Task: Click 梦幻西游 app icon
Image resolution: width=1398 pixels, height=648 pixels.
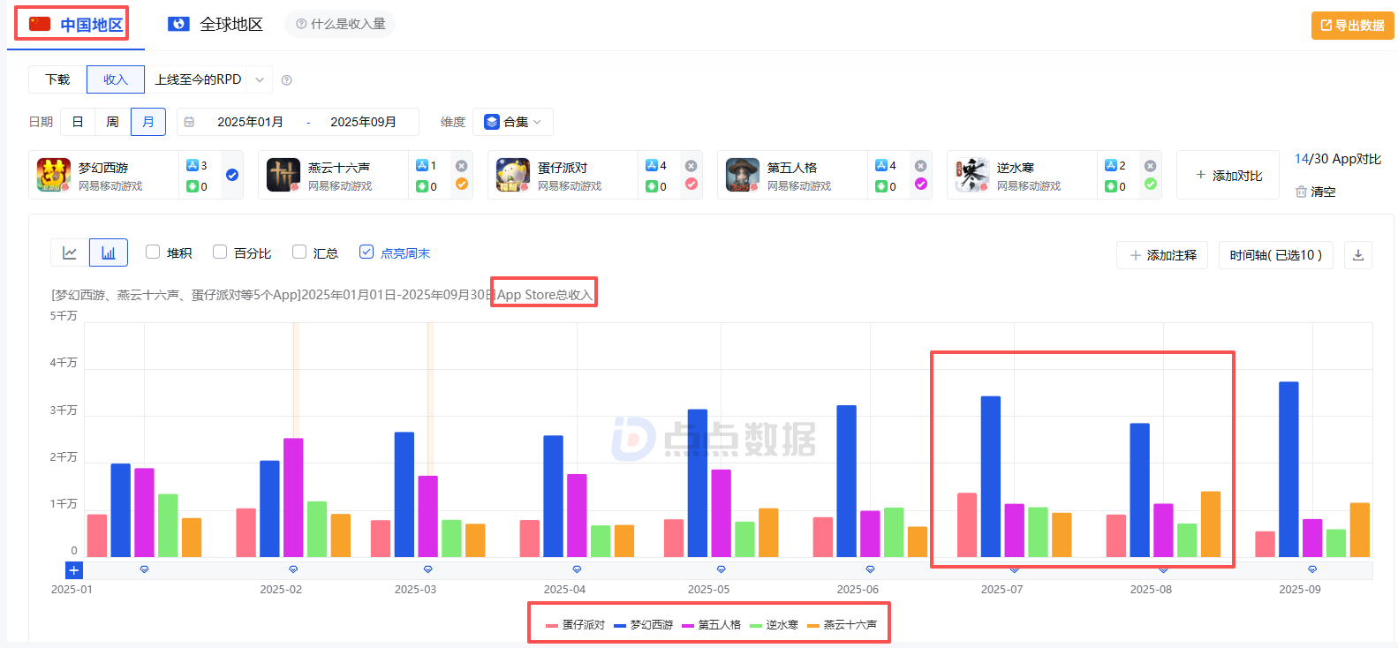Action: [54, 175]
